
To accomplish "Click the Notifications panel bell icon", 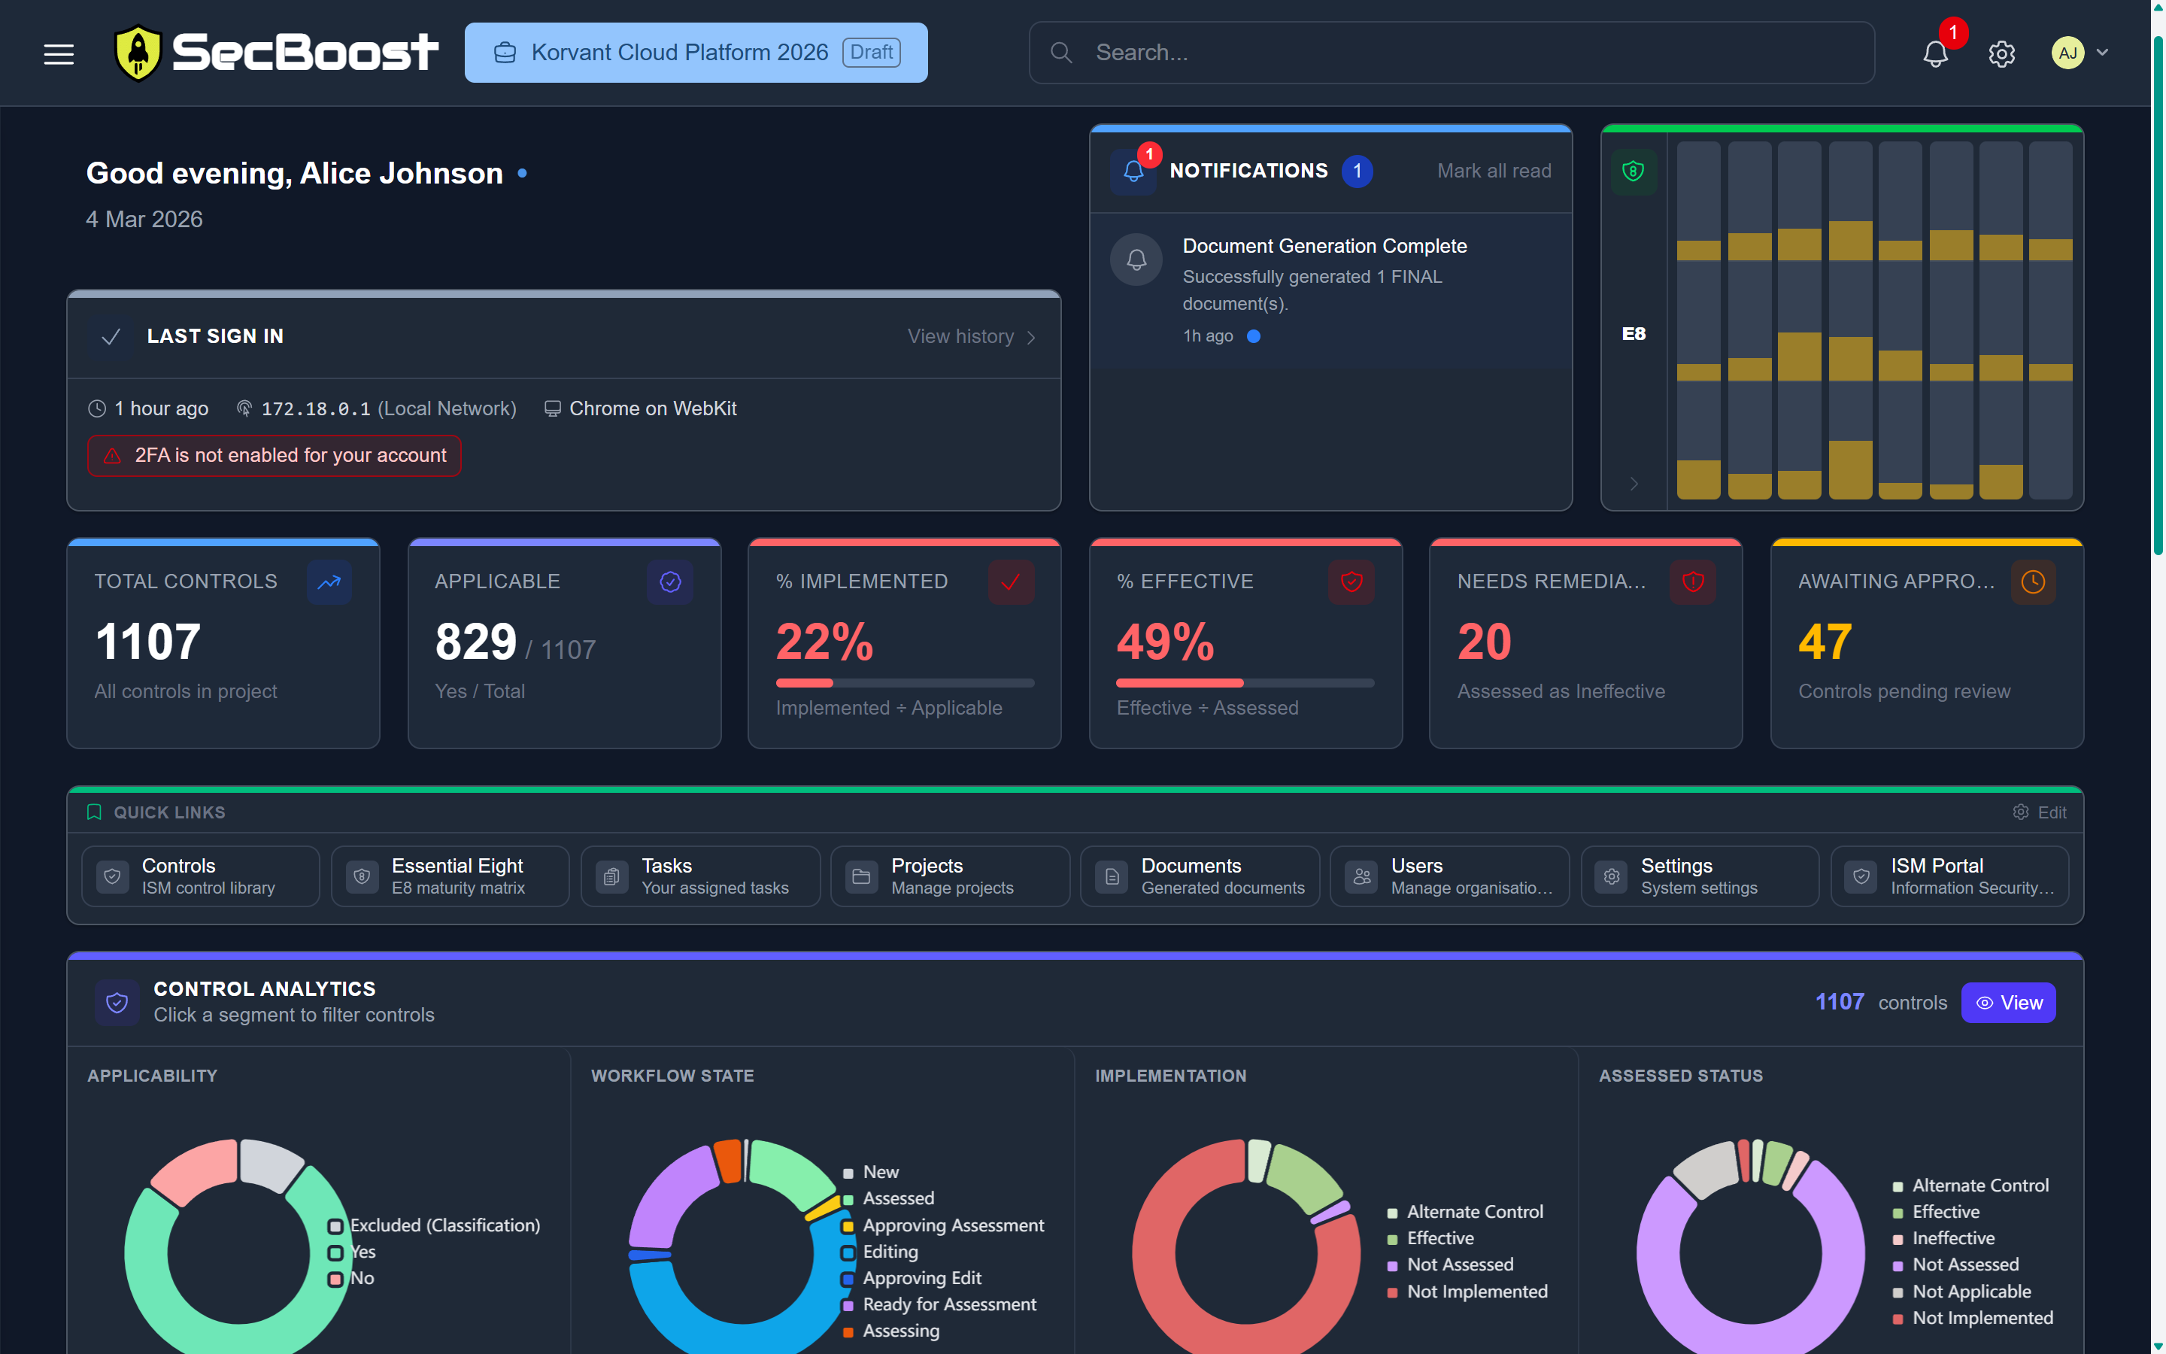I will pyautogui.click(x=1133, y=171).
